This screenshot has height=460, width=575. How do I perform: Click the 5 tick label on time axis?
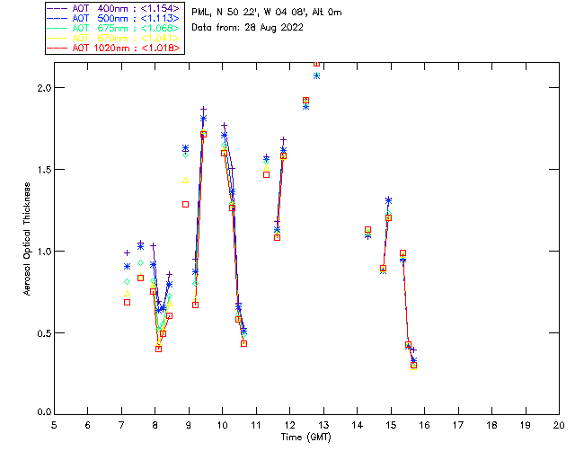click(54, 425)
